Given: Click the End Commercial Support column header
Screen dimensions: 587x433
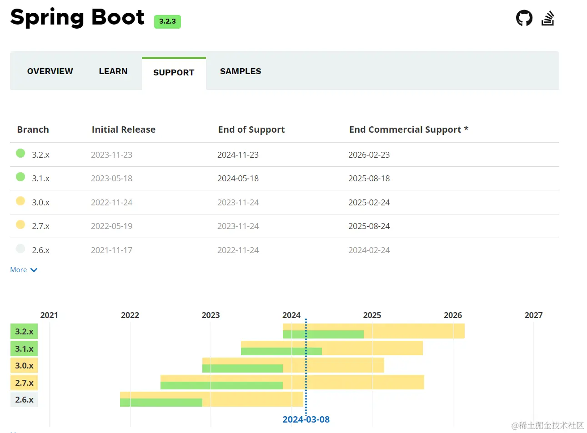Looking at the screenshot, I should coord(408,129).
